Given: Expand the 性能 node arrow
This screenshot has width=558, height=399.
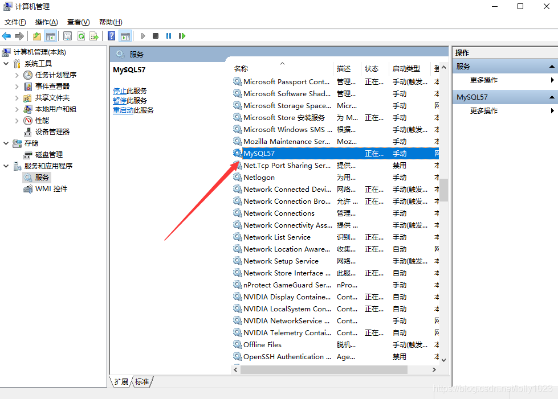Looking at the screenshot, I should 17,121.
